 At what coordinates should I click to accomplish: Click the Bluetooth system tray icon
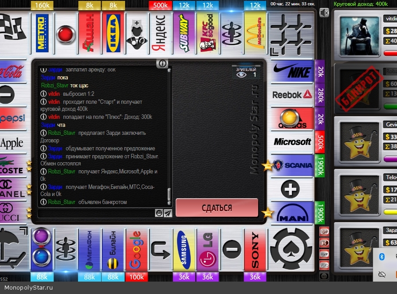click(382, 257)
